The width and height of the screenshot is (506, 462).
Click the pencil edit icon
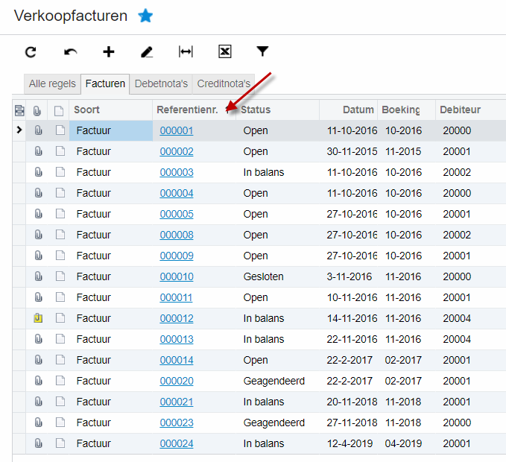click(x=147, y=51)
